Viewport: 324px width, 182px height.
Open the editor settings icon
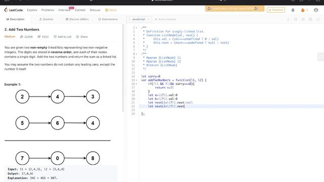[x=310, y=19]
